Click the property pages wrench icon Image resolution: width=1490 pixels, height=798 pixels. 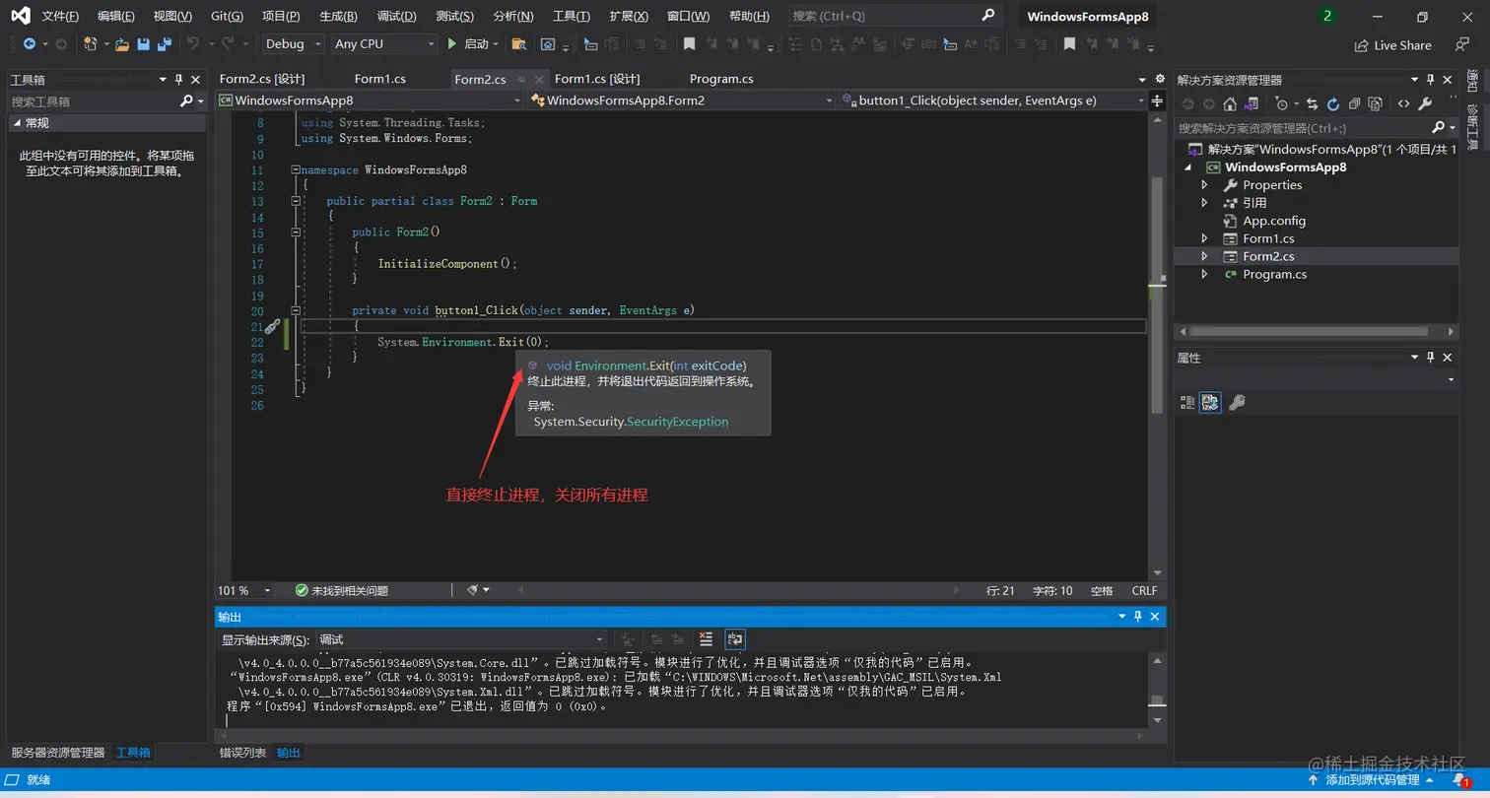[x=1237, y=402]
